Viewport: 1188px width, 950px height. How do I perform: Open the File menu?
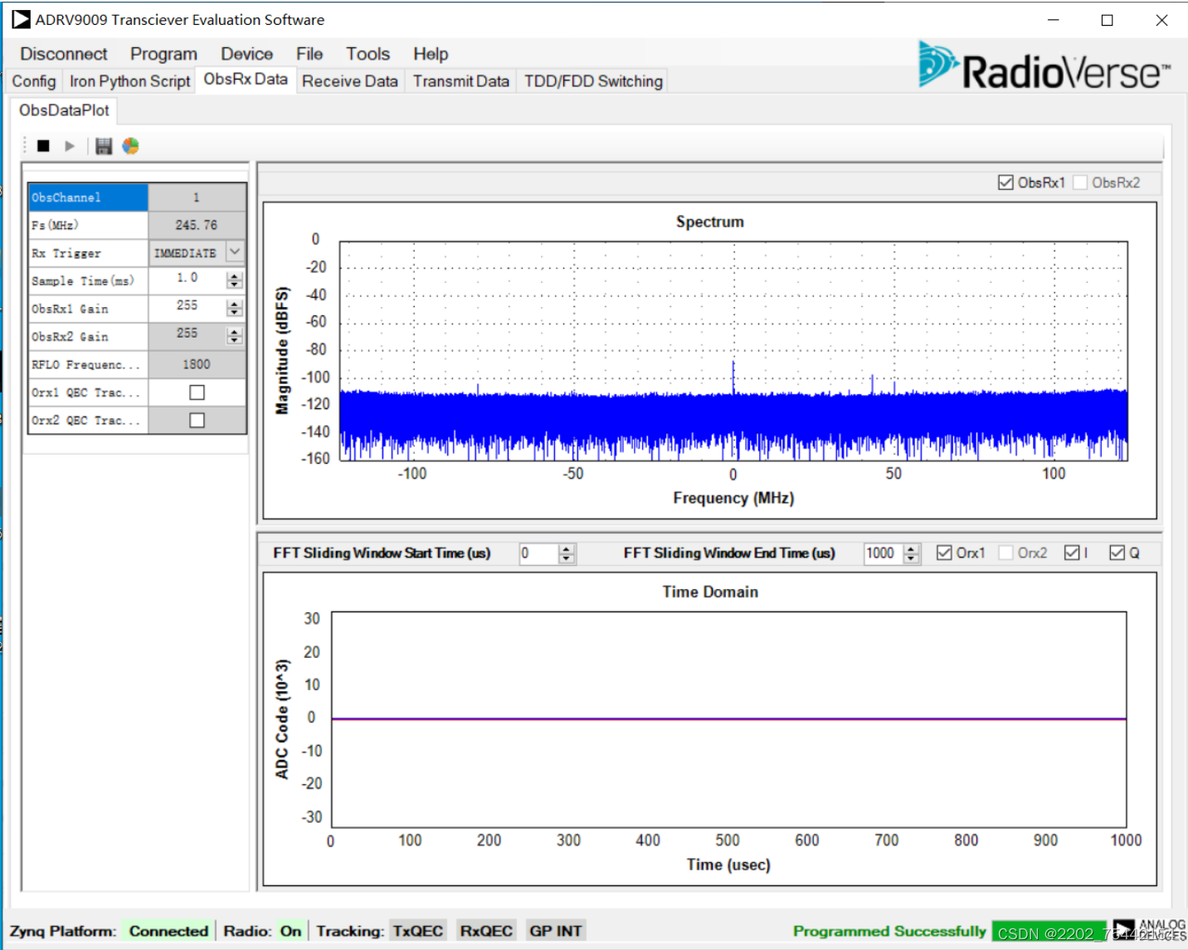point(309,54)
